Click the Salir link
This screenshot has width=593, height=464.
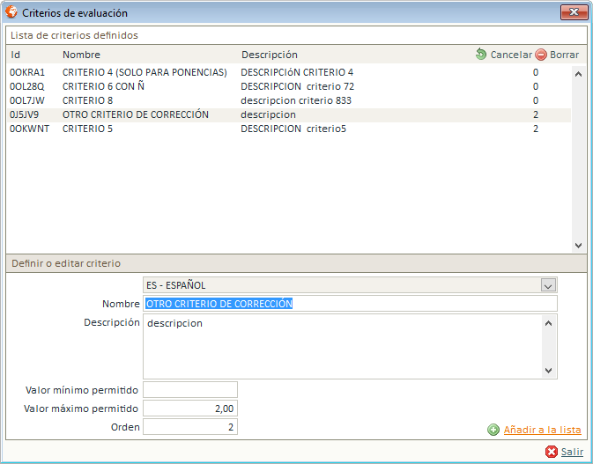click(572, 452)
